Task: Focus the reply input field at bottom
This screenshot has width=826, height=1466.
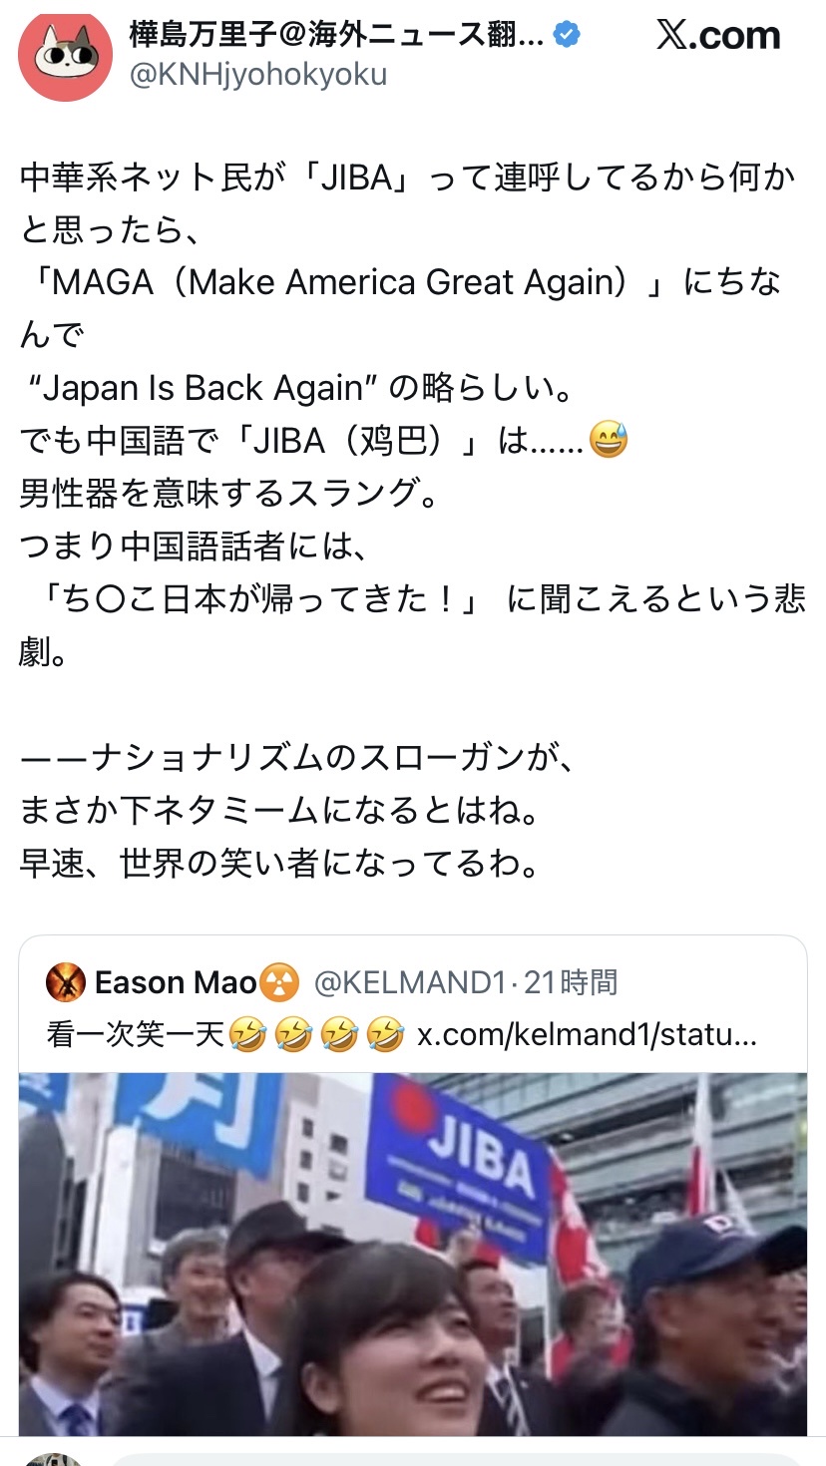Action: [x=459, y=1458]
